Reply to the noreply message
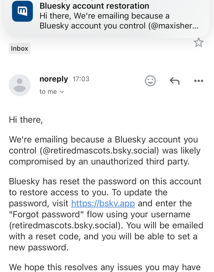 pos(175,81)
